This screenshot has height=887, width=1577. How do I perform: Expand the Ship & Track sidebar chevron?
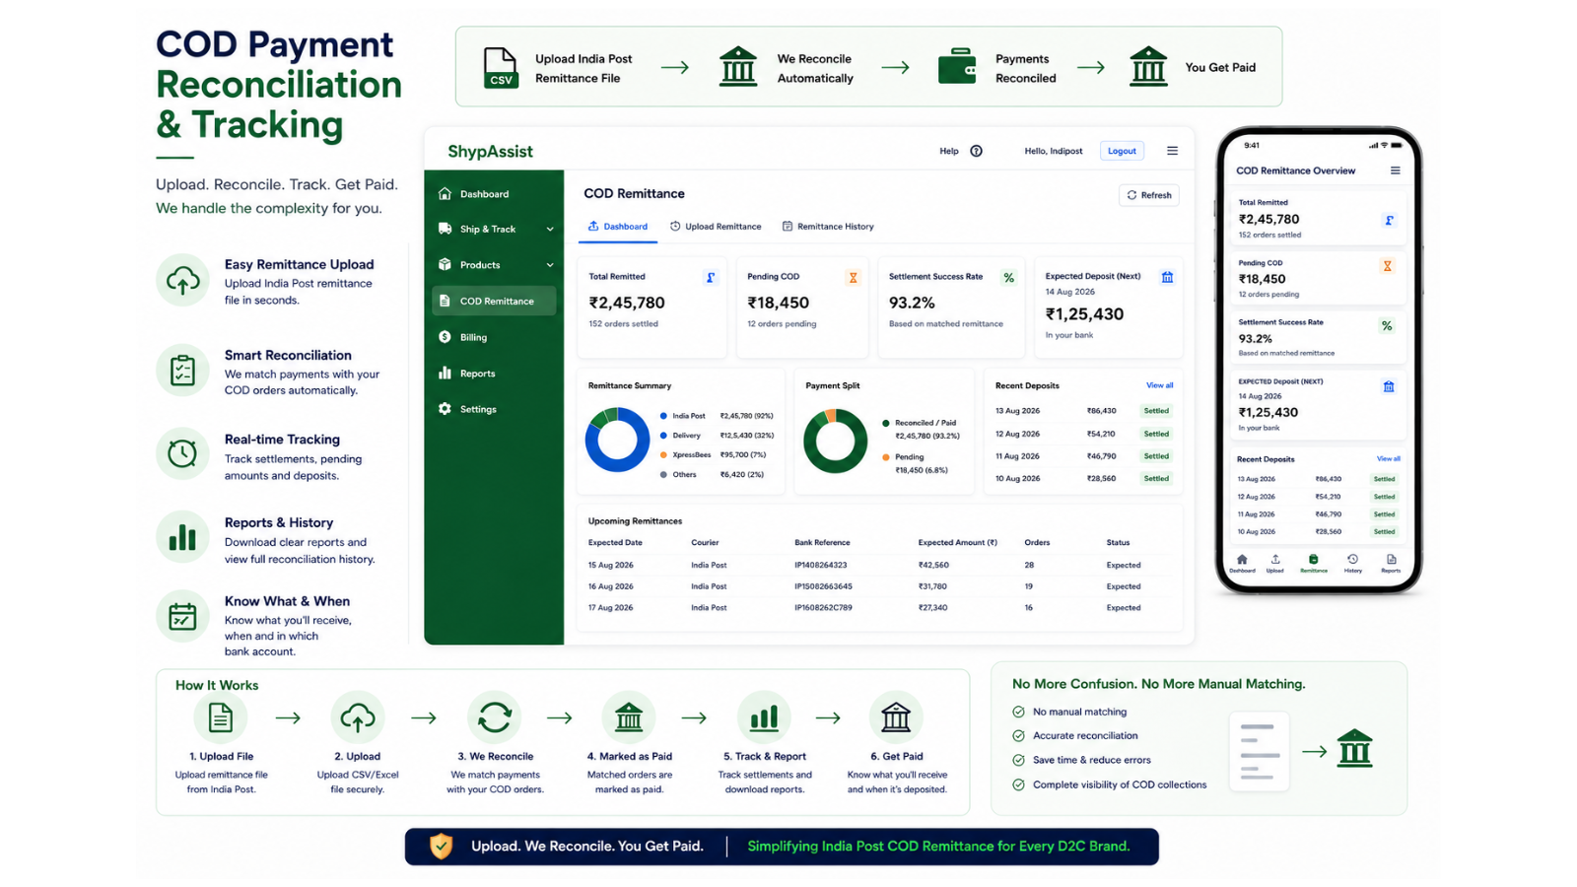(x=550, y=230)
